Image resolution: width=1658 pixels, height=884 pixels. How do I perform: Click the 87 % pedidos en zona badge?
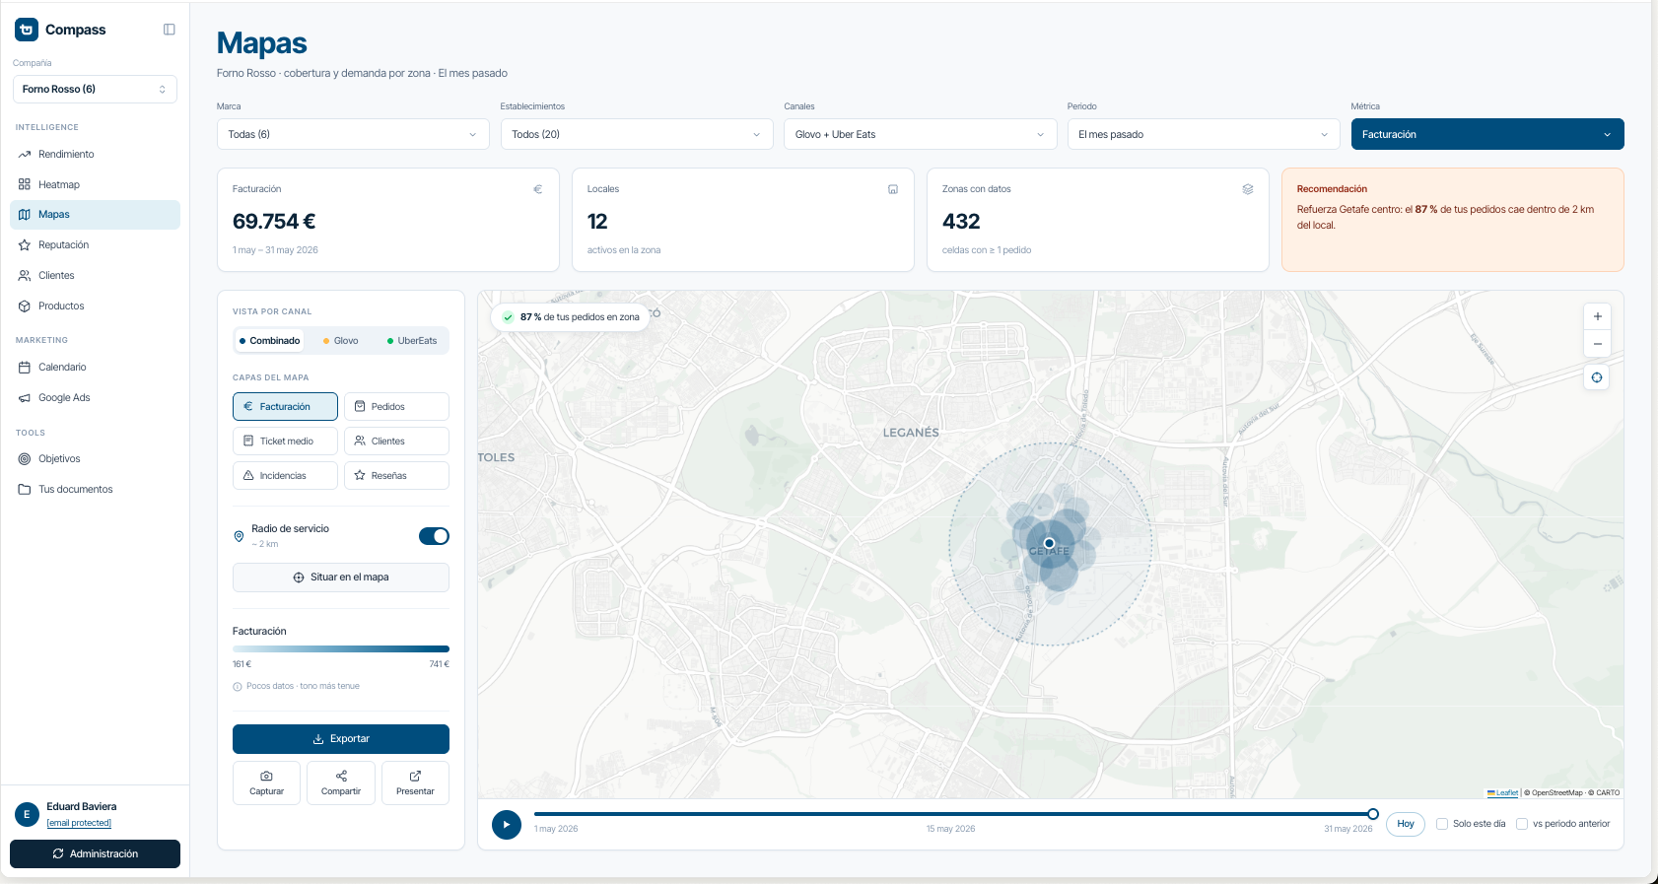click(571, 317)
